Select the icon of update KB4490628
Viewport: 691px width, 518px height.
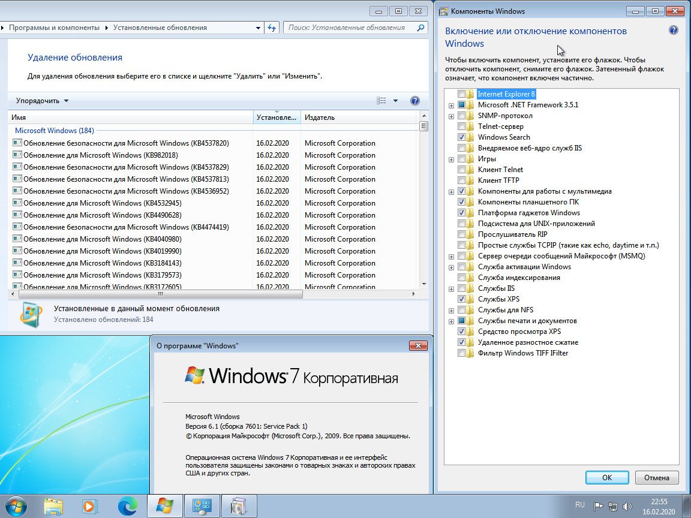[17, 215]
